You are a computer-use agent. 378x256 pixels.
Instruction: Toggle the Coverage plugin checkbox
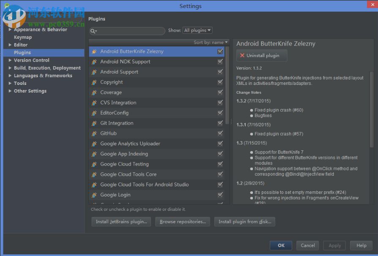220,93
